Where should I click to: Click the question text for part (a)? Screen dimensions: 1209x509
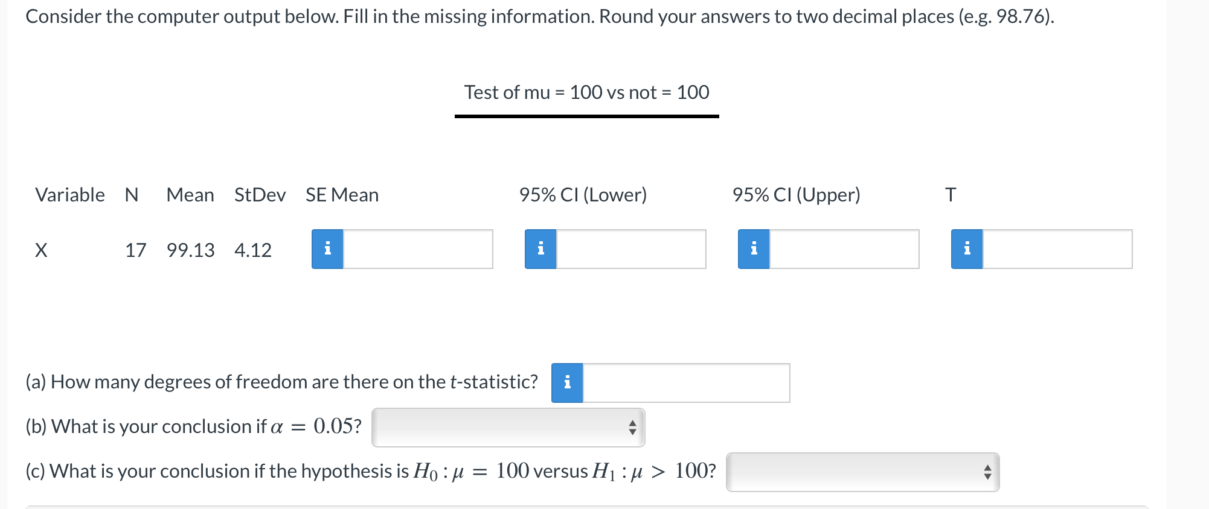(x=282, y=381)
